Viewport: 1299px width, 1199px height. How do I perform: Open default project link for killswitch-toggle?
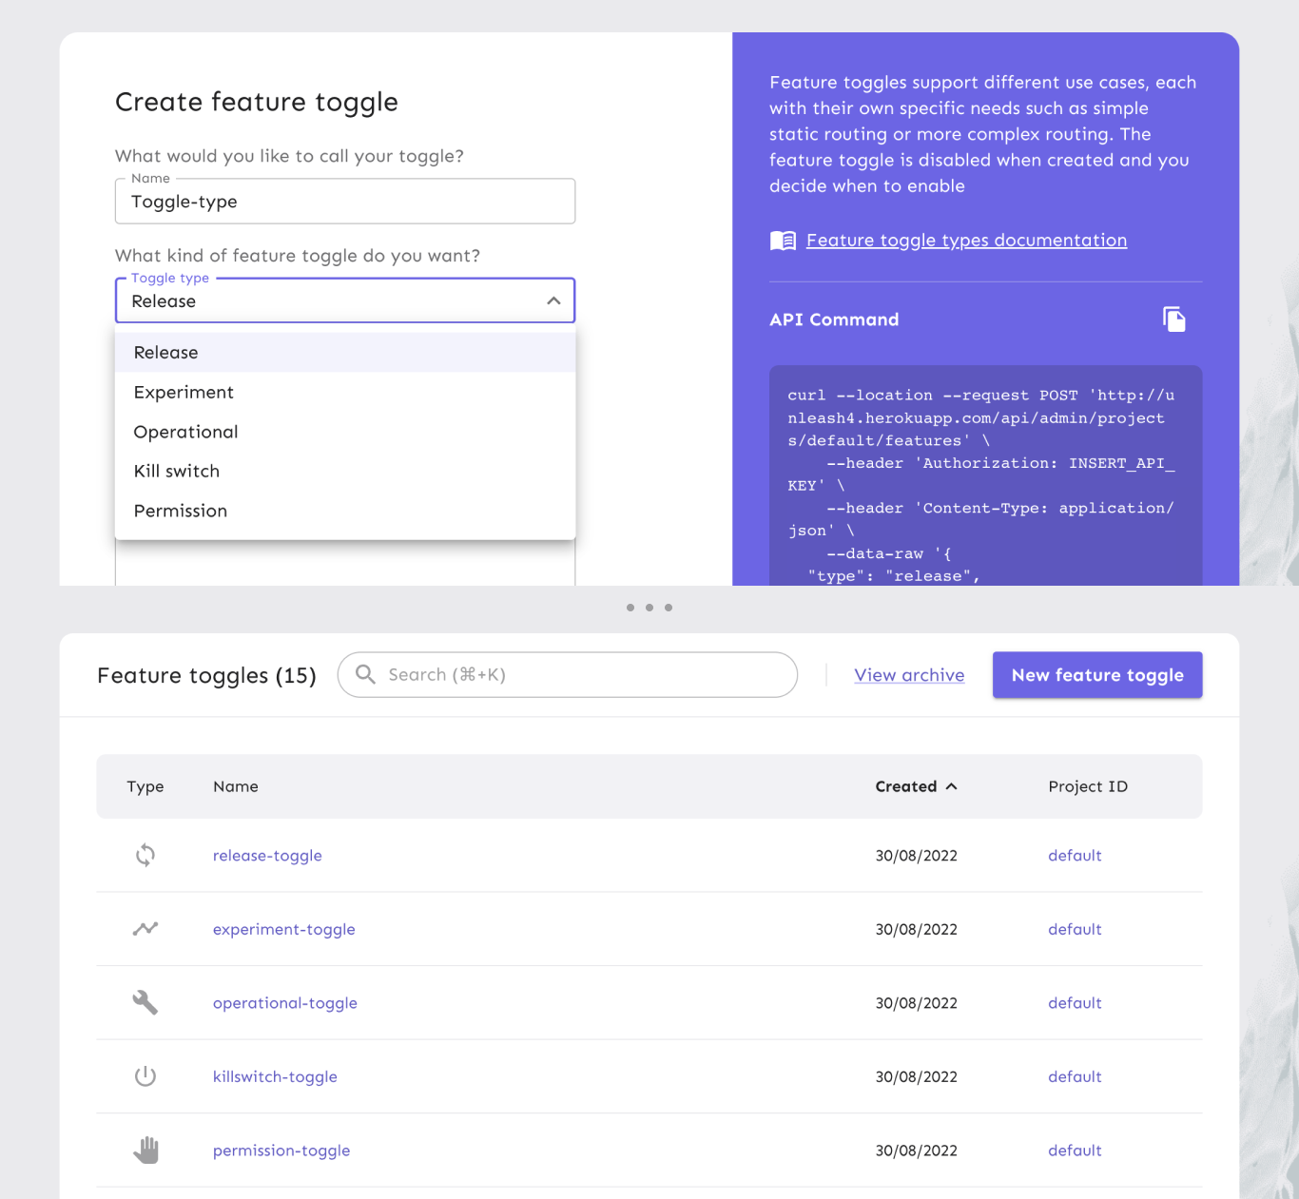pyautogui.click(x=1075, y=1076)
